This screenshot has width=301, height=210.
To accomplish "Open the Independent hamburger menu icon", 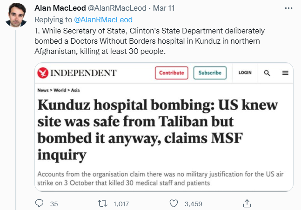I will (x=285, y=73).
